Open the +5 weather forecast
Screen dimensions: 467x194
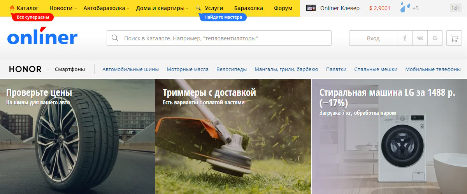(415, 8)
